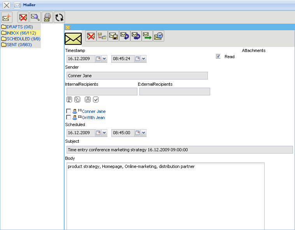Screen dimensions: 295x230
Task: Click delete mail icon in message toolbar
Action: (x=91, y=36)
